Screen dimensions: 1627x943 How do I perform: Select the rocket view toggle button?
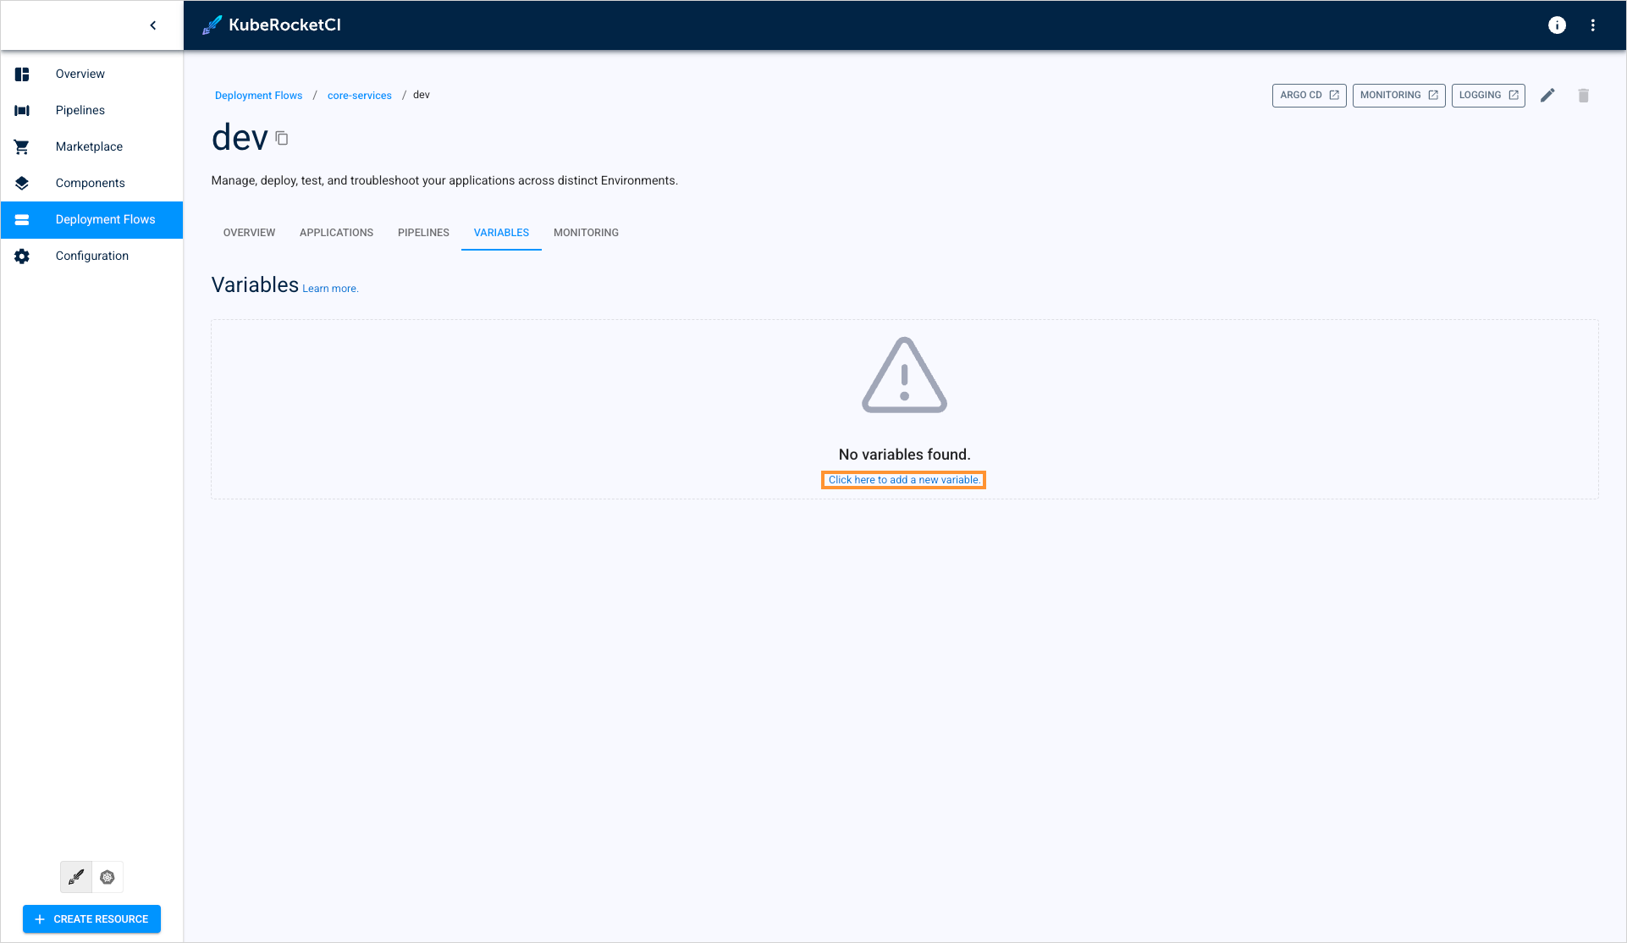[x=76, y=877]
